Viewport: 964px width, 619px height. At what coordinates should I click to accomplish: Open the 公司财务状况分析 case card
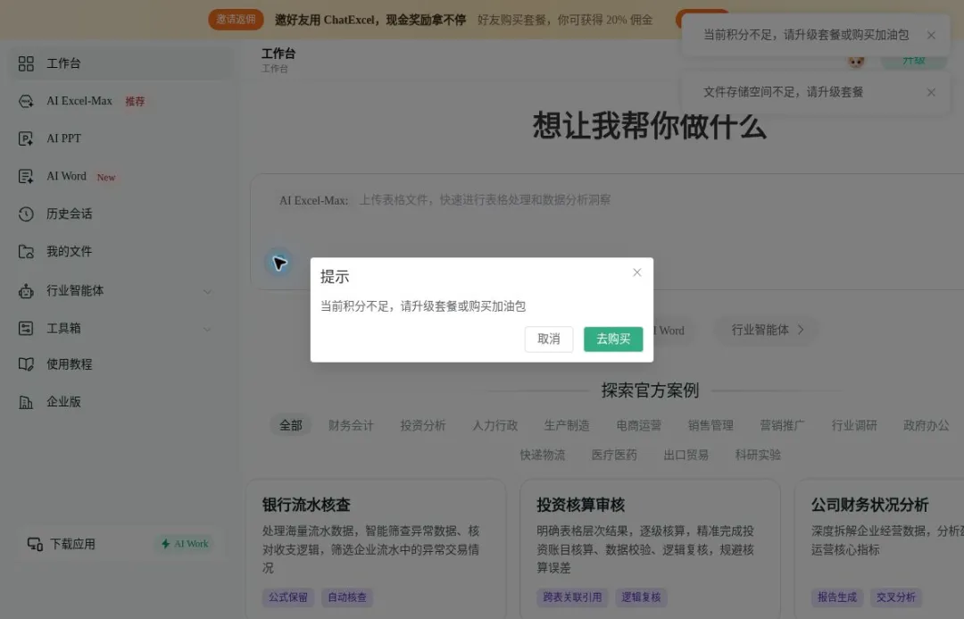coord(880,549)
